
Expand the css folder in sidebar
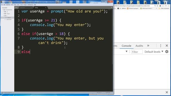pos(3,12)
